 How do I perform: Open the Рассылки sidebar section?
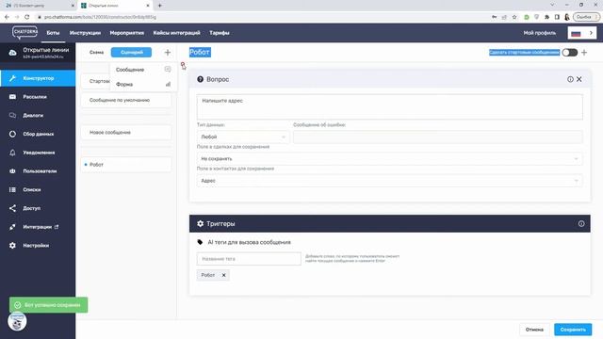pyautogui.click(x=38, y=97)
